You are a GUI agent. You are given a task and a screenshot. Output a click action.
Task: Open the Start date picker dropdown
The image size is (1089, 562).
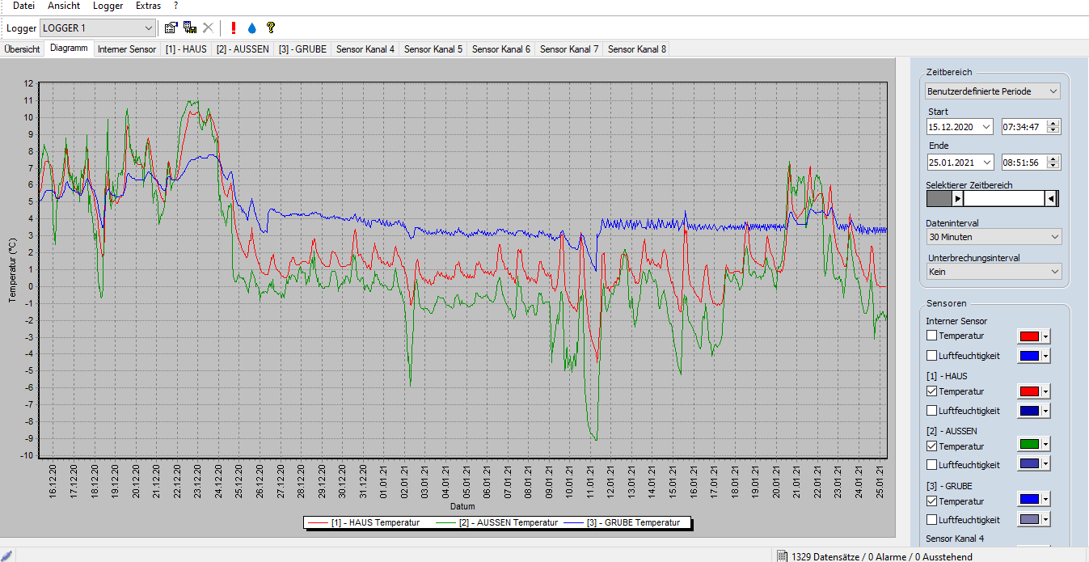tap(986, 127)
